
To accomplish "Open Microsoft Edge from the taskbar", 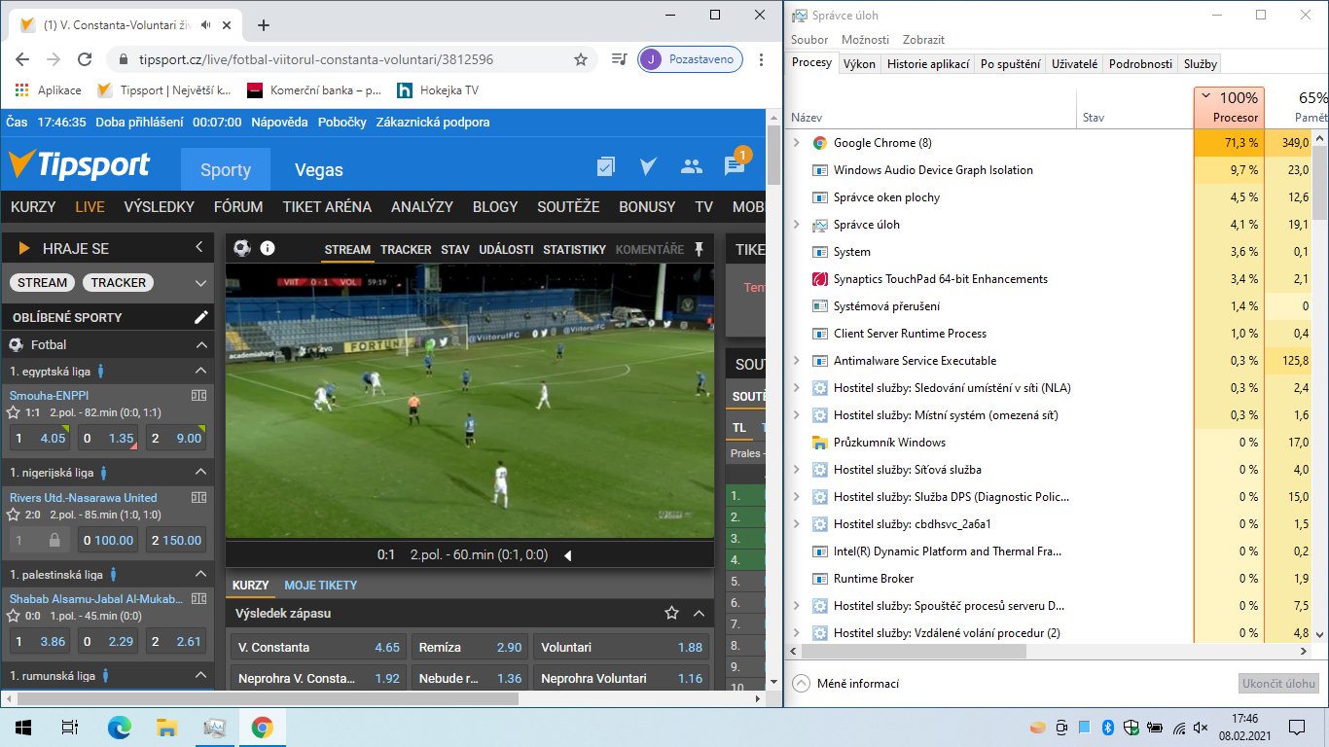I will 119,728.
